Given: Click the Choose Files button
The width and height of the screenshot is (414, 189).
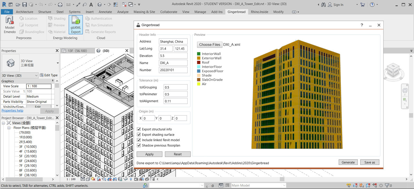Looking at the screenshot, I should click(209, 45).
